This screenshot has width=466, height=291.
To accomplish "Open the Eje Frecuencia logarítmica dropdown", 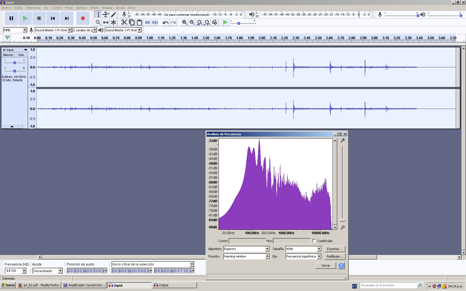I will pos(319,256).
